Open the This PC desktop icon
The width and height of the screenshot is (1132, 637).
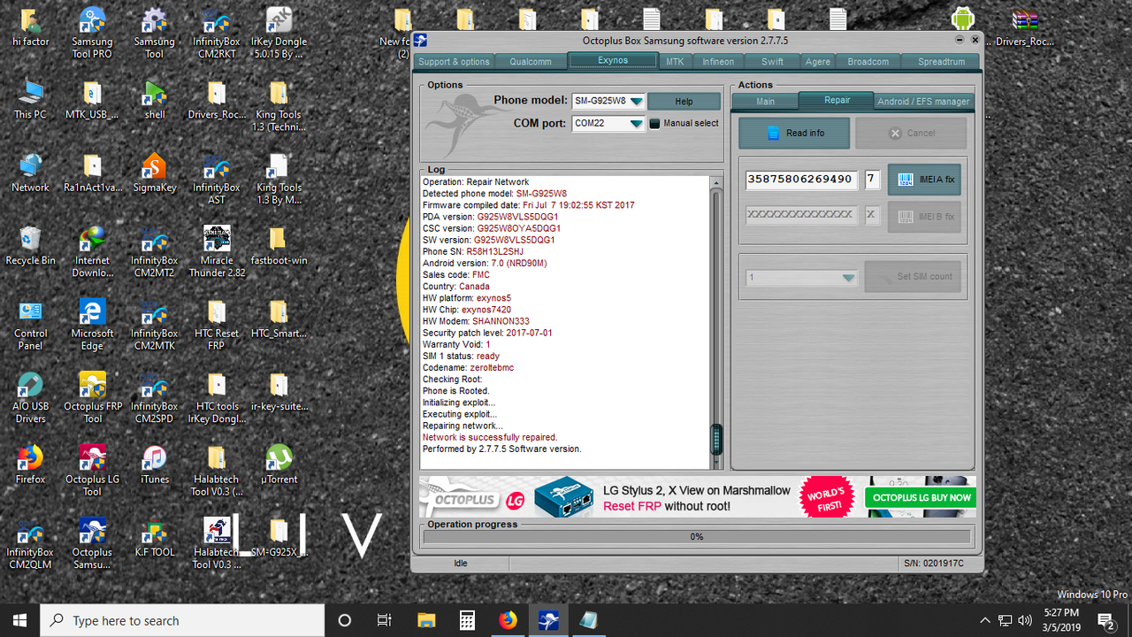[x=30, y=100]
